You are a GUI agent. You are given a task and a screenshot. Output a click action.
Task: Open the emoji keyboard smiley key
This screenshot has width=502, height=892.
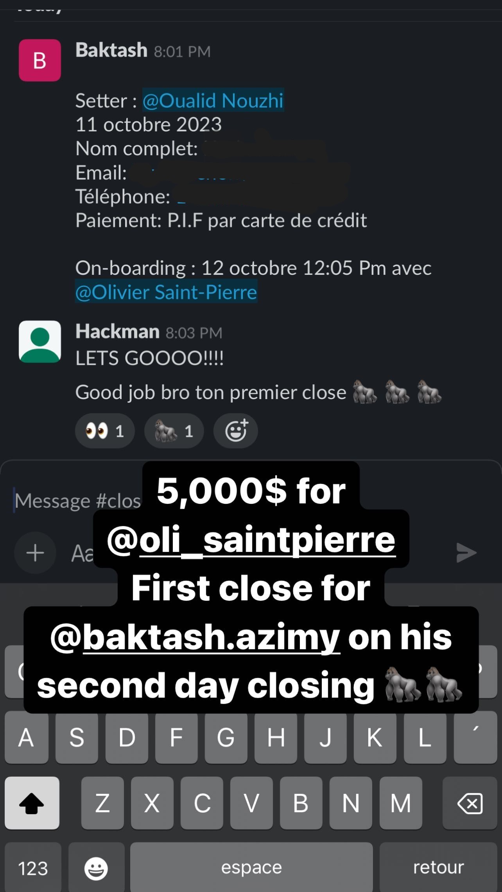click(96, 869)
